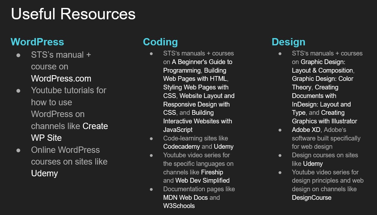The height and width of the screenshot is (215, 377).
Task: Select the Useful Resources slide title
Action: point(73,14)
